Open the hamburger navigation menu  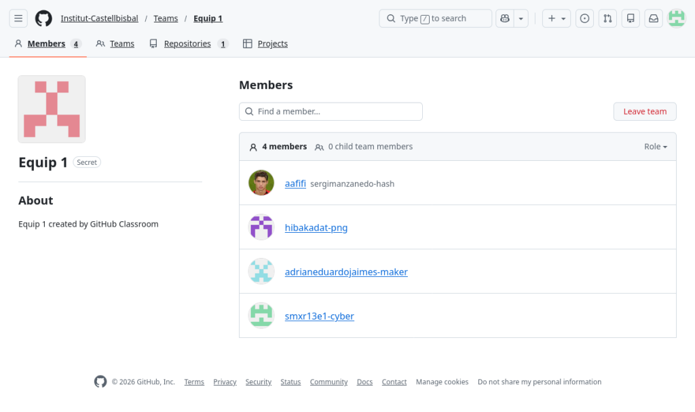tap(18, 18)
